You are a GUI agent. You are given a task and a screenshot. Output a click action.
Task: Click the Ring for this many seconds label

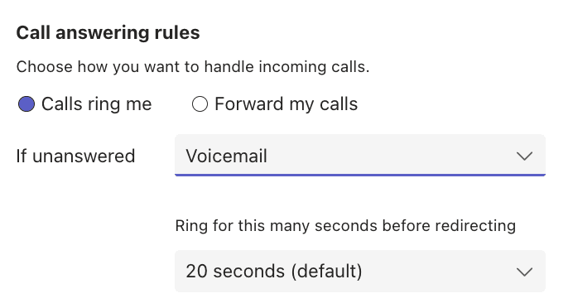pos(345,226)
